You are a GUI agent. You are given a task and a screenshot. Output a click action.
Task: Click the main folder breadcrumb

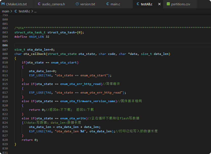click(6, 11)
